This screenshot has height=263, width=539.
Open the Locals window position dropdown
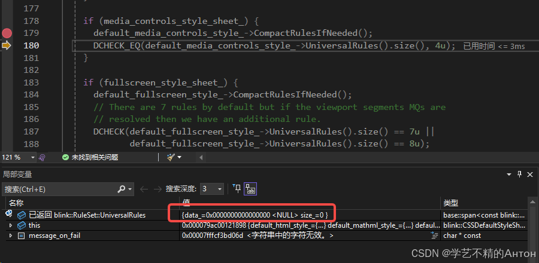[510, 174]
